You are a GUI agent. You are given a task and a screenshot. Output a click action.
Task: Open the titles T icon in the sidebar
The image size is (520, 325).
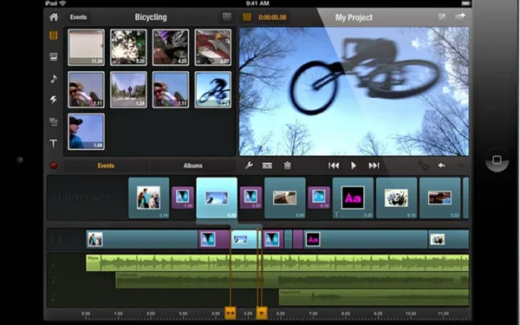coord(54,144)
